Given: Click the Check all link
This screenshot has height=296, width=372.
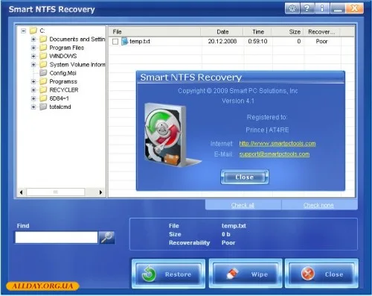Looking at the screenshot, I should tap(243, 205).
